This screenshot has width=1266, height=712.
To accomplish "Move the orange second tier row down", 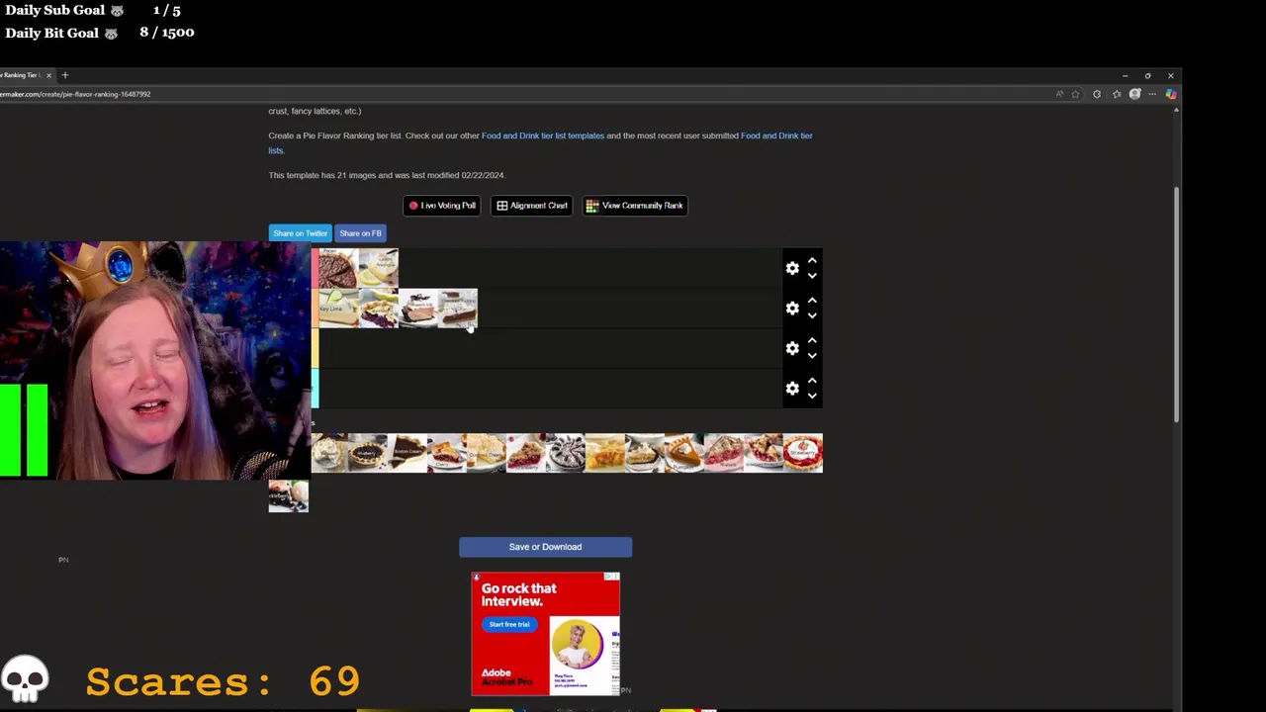I will coord(812,315).
